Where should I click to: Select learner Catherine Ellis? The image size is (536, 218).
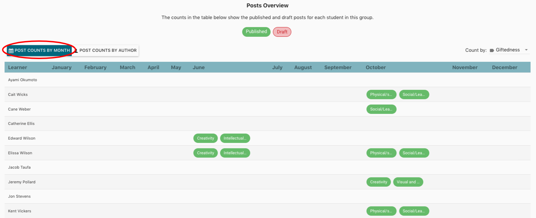click(x=21, y=124)
